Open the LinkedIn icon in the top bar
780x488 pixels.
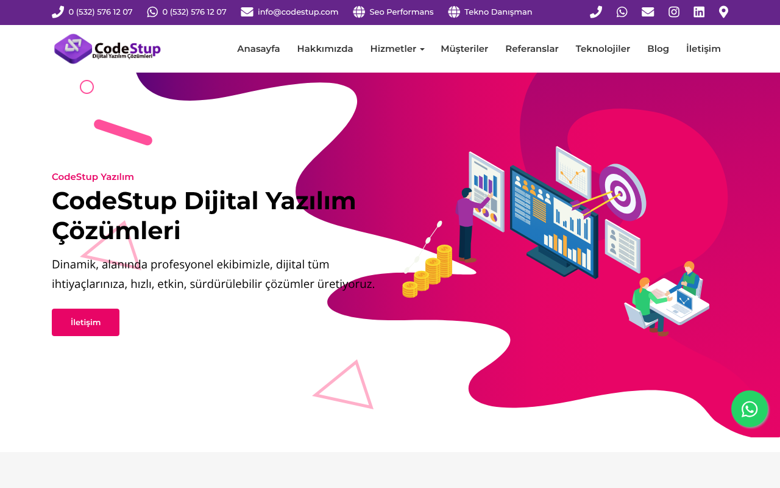[699, 12]
